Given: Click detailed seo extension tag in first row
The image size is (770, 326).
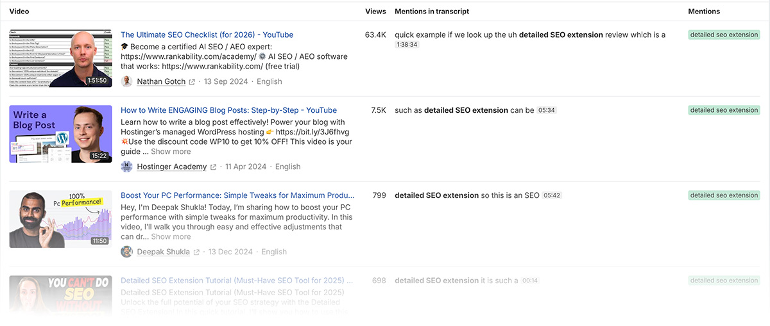Looking at the screenshot, I should 724,35.
